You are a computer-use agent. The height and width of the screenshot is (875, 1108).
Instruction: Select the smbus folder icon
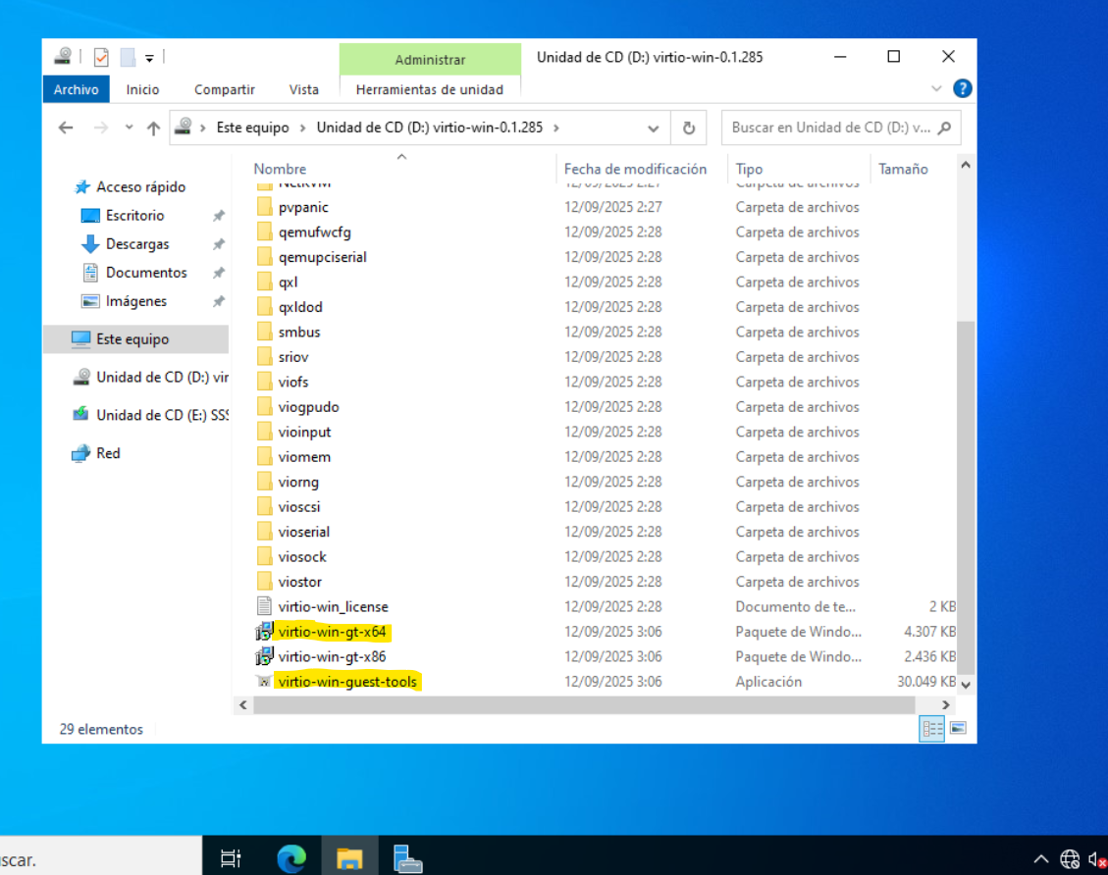coord(264,332)
